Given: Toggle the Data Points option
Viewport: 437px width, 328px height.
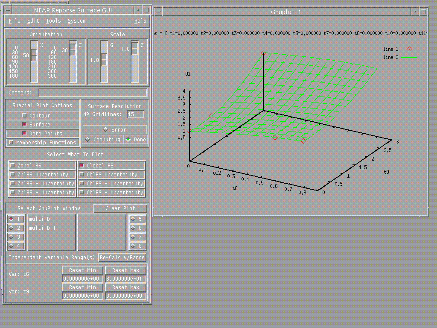Looking at the screenshot, I should 42,133.
